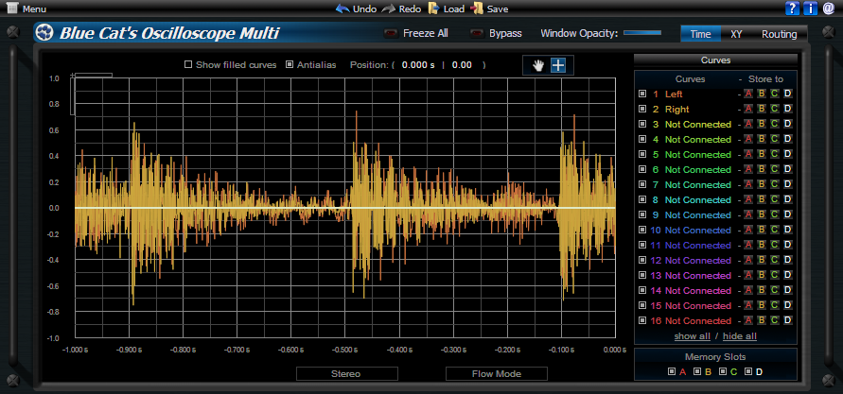This screenshot has height=394, width=843.
Task: Open the Flow Mode selector
Action: [x=497, y=374]
